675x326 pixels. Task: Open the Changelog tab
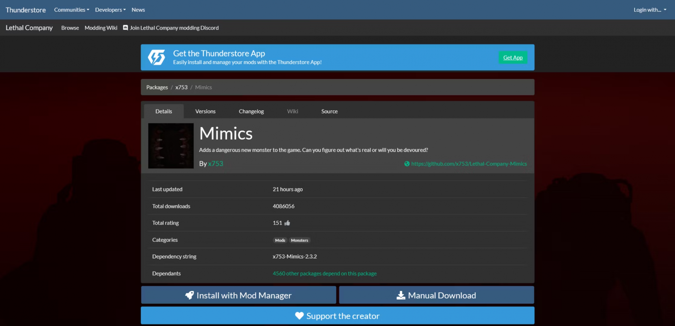point(251,111)
